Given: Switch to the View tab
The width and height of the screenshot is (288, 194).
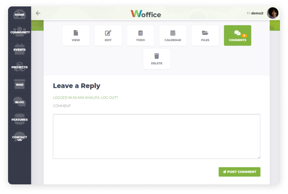Looking at the screenshot, I should (76, 36).
